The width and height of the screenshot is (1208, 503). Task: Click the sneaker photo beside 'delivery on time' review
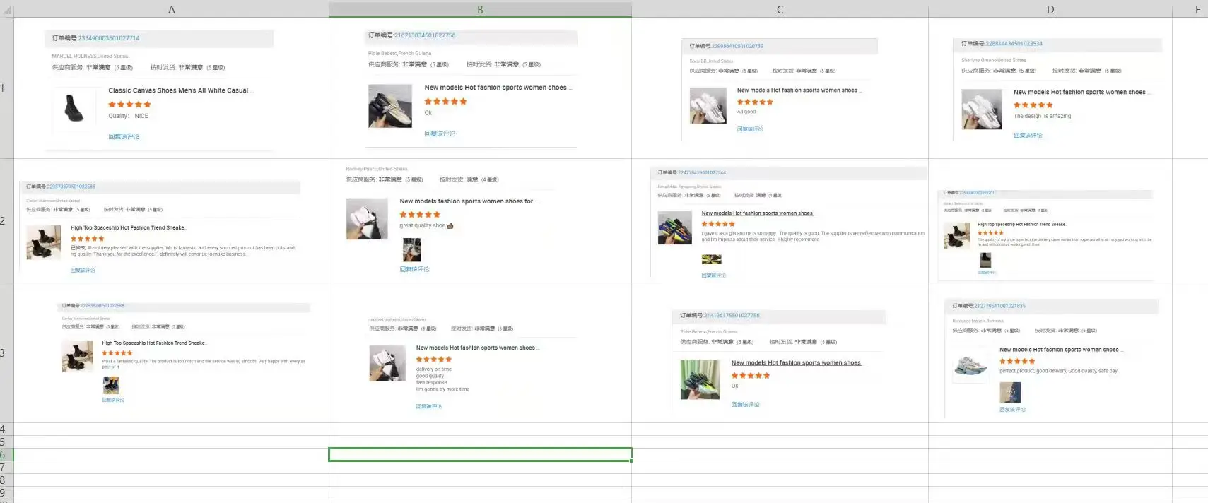[387, 363]
